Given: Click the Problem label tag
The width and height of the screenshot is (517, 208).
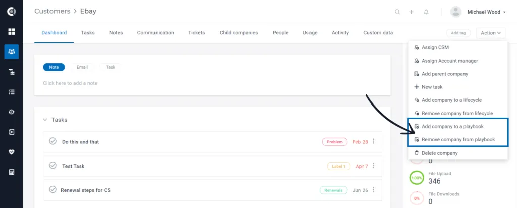Looking at the screenshot, I should click(x=335, y=142).
